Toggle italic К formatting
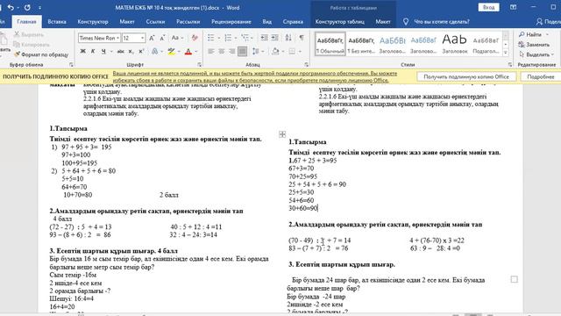 [93, 52]
